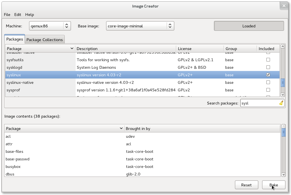
Task: Close the Image Creator window
Action: click(x=284, y=6)
